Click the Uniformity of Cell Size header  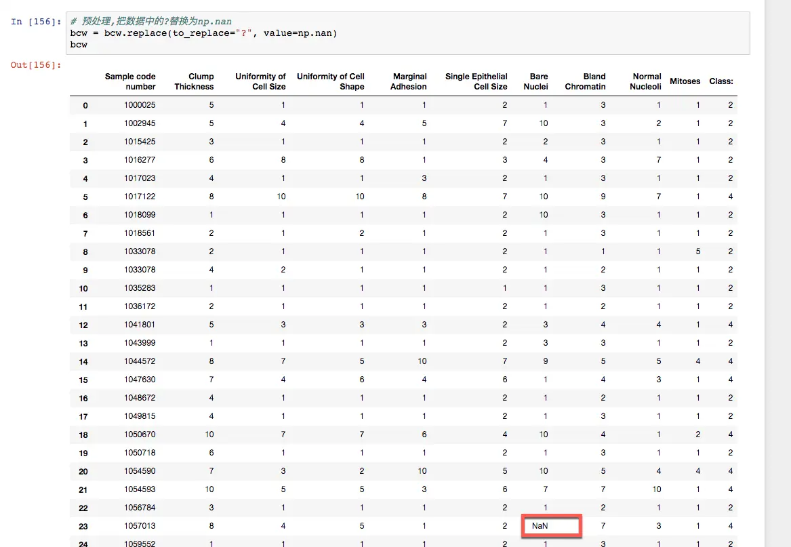(260, 81)
